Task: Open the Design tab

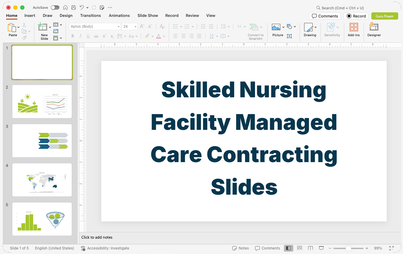Action: [x=66, y=15]
